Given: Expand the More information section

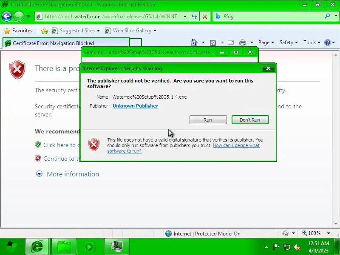Looking at the screenshot, I should click(x=68, y=174).
